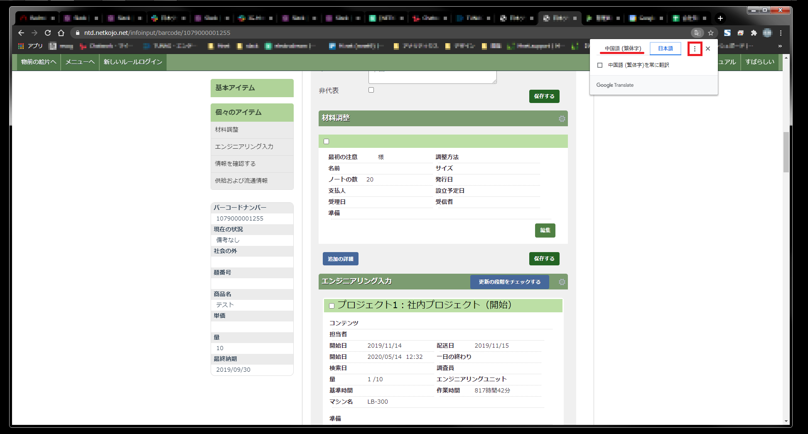
Task: Open translate options three-dot menu
Action: [695, 49]
